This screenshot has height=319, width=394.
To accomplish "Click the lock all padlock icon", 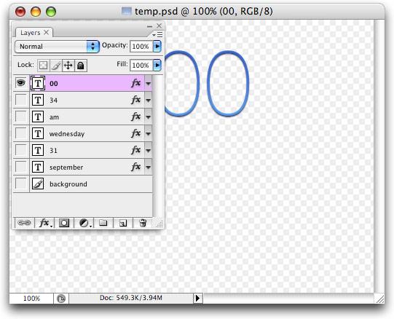I will 80,66.
